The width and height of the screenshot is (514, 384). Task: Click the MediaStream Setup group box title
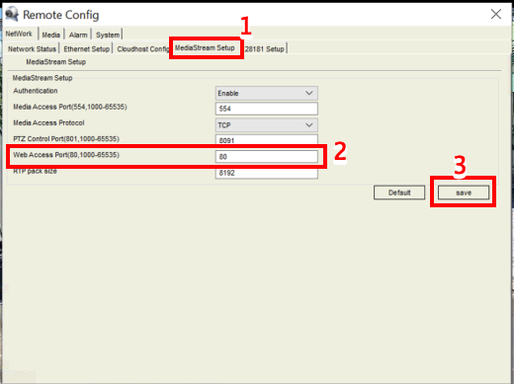tap(43, 78)
